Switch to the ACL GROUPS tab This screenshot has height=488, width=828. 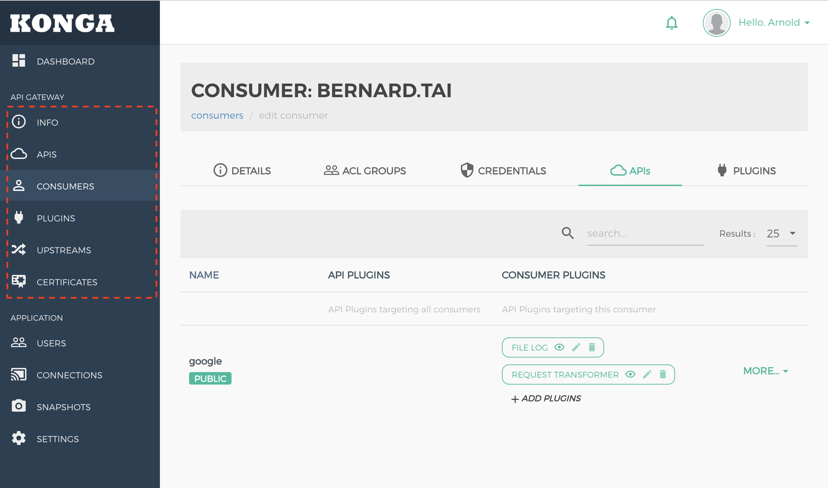(365, 170)
